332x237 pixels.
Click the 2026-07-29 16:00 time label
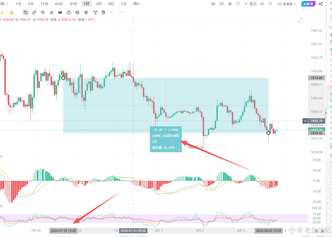pos(63,231)
